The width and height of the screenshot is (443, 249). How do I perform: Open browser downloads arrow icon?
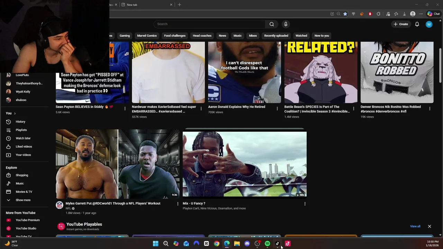404,14
